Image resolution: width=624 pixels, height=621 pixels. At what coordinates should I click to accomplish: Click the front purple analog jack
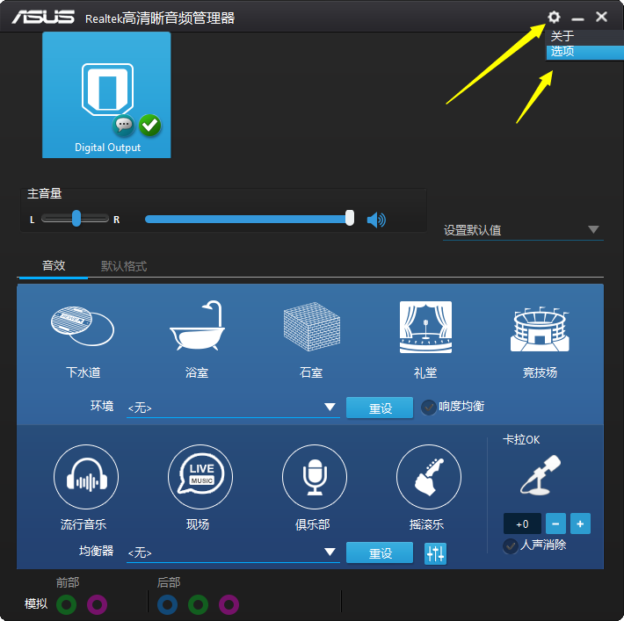(x=97, y=604)
